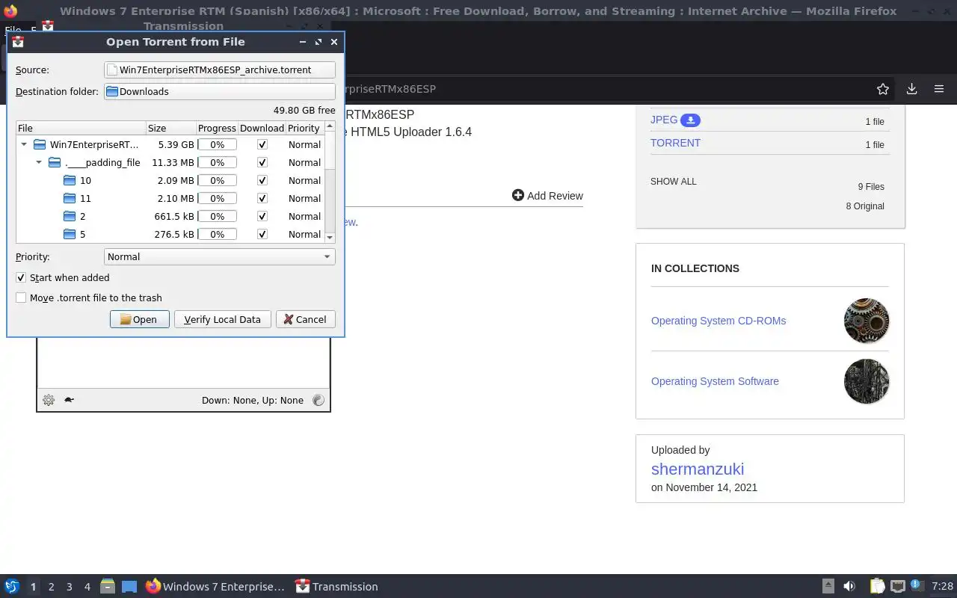Click Normal priority cell for folder 11
Screen dimensions: 957x598
[x=304, y=198]
